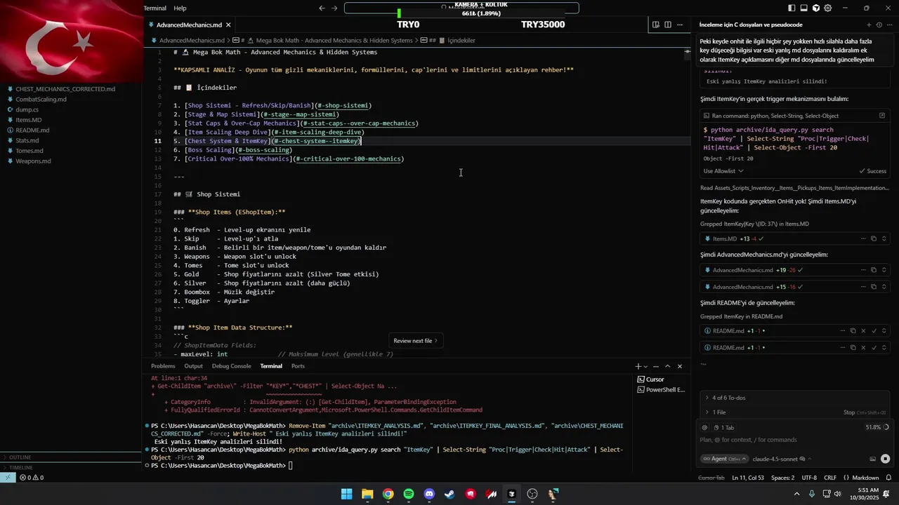The width and height of the screenshot is (899, 505).
Task: Copy the Items.MD diff block
Action: [x=874, y=238]
